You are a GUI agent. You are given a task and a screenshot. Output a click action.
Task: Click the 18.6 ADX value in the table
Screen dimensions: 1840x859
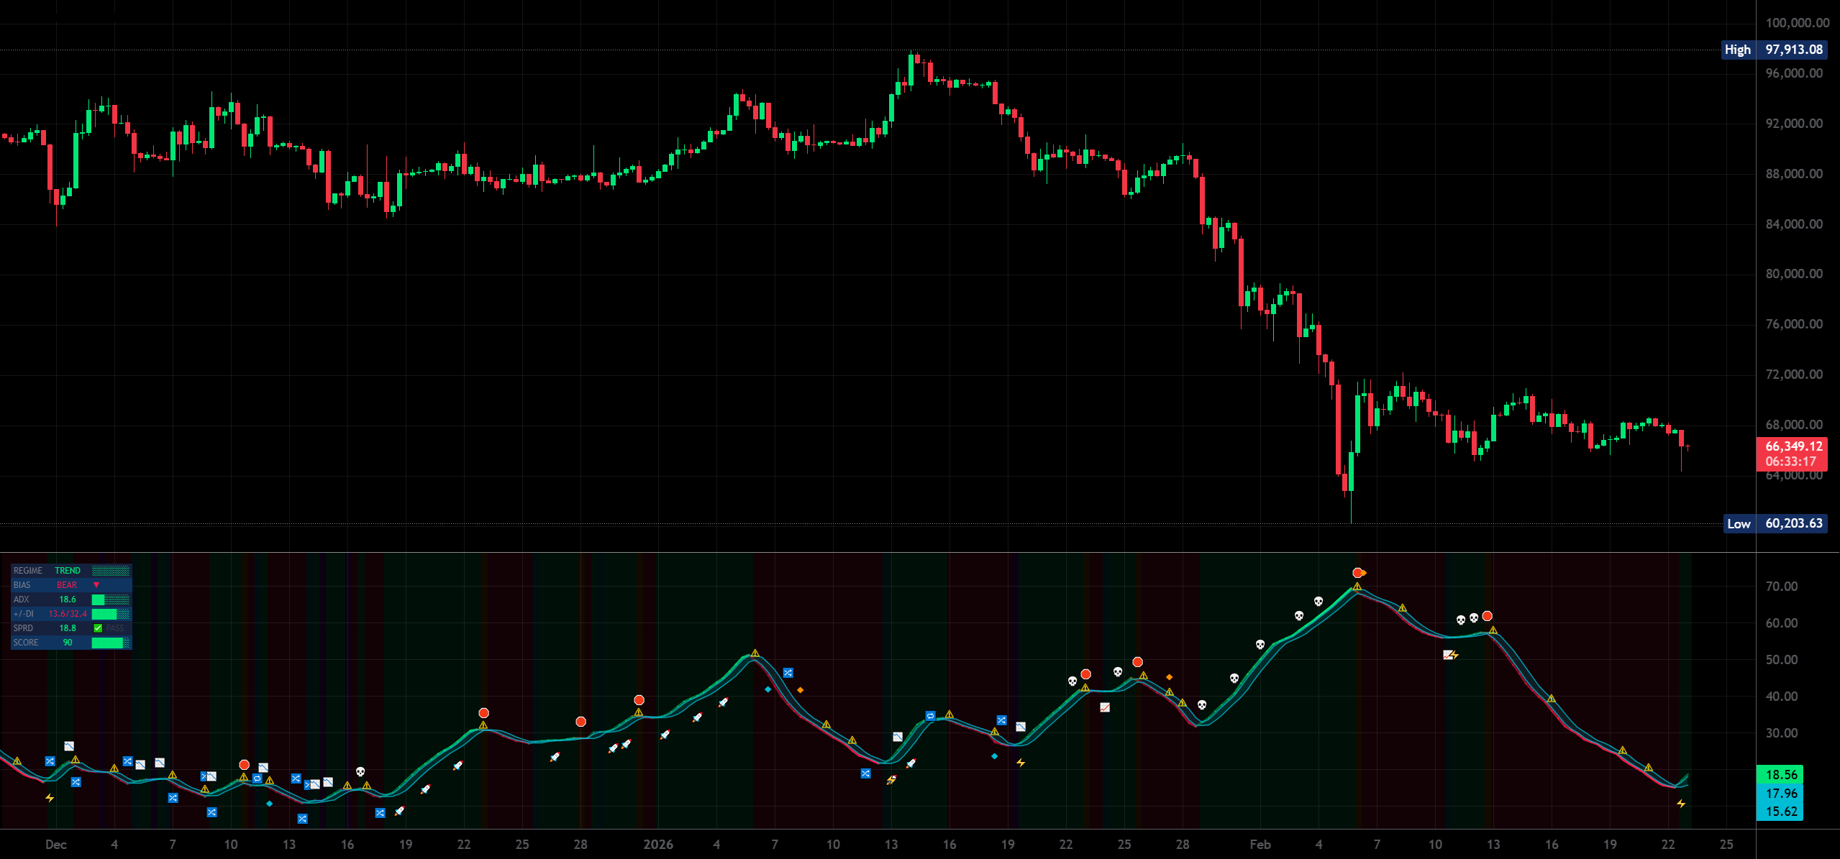pyautogui.click(x=68, y=600)
